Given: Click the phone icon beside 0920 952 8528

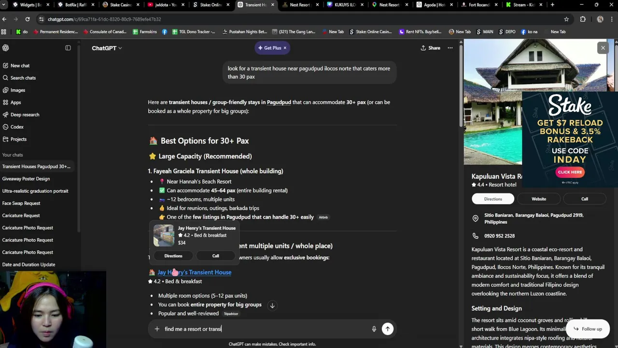Looking at the screenshot, I should point(476,236).
